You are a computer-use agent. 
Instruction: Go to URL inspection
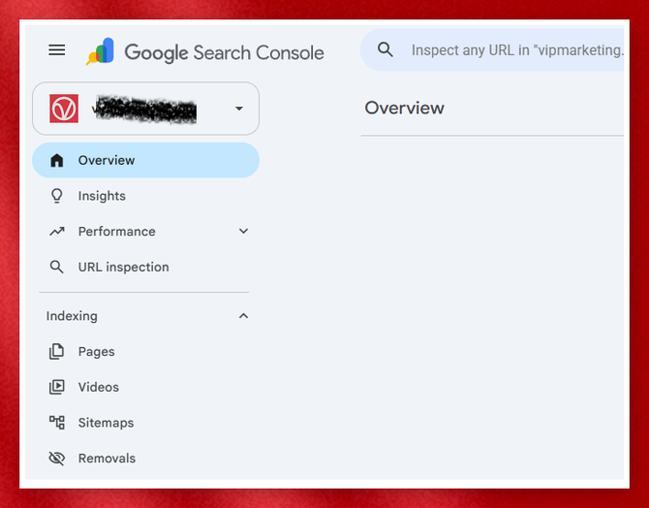point(145,267)
